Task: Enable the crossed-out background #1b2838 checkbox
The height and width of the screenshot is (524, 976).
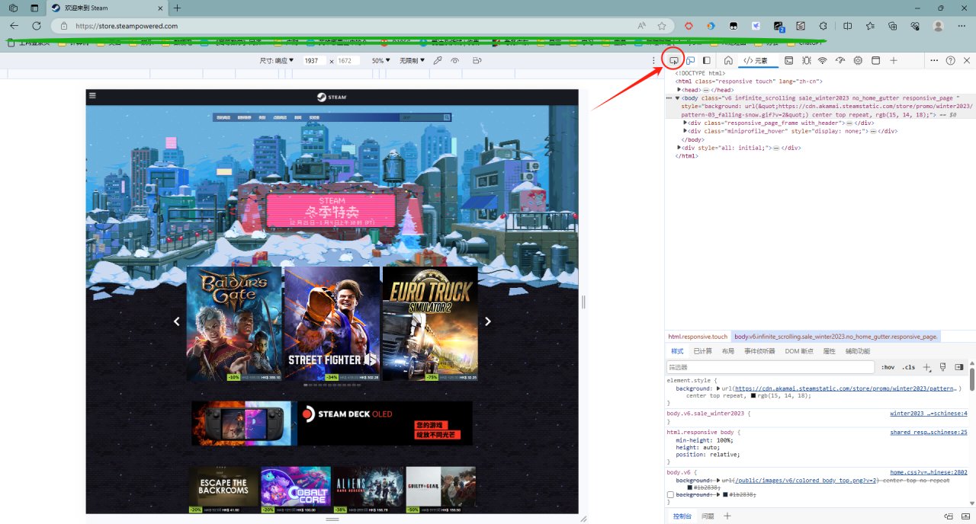Action: coord(670,495)
